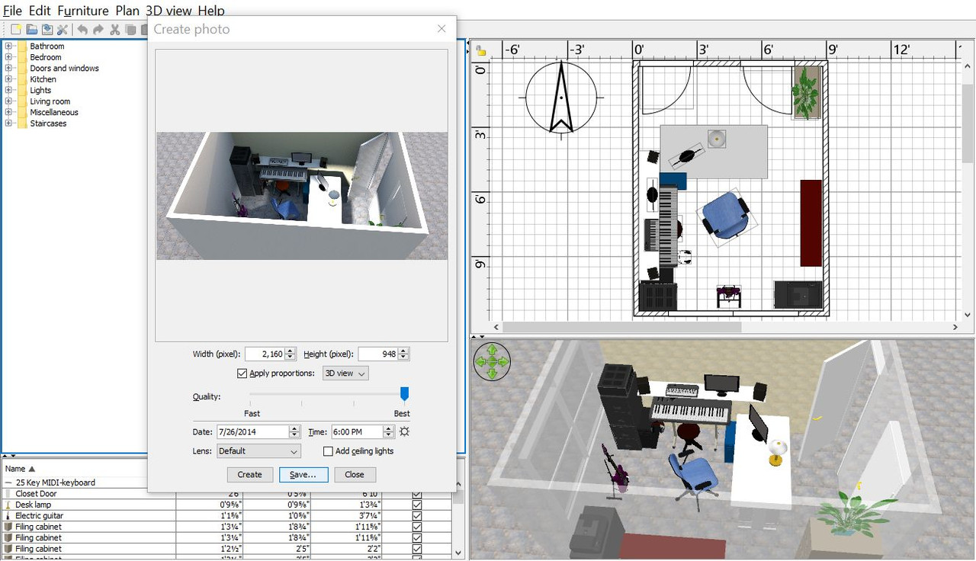Select the dark red bookcase in the plan
This screenshot has height=561, width=976.
tap(811, 223)
